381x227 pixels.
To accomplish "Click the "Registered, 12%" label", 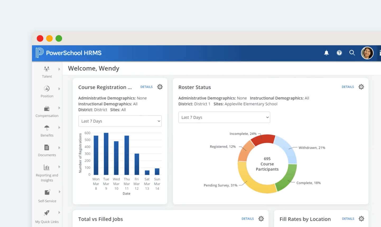I will coord(223,147).
